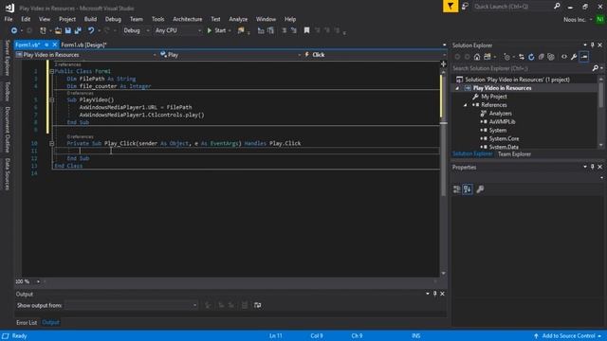Click Sync with Active Document icon
This screenshot has height=341, width=607.
point(522,57)
